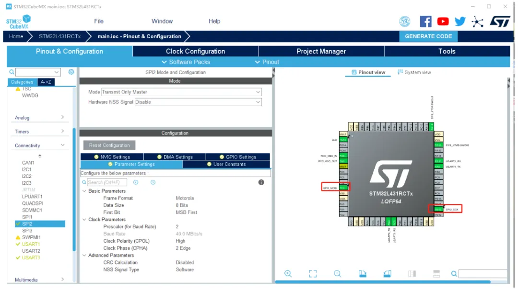The image size is (518, 289).
Task: Collapse Advanced Parameters group
Action: (84, 256)
